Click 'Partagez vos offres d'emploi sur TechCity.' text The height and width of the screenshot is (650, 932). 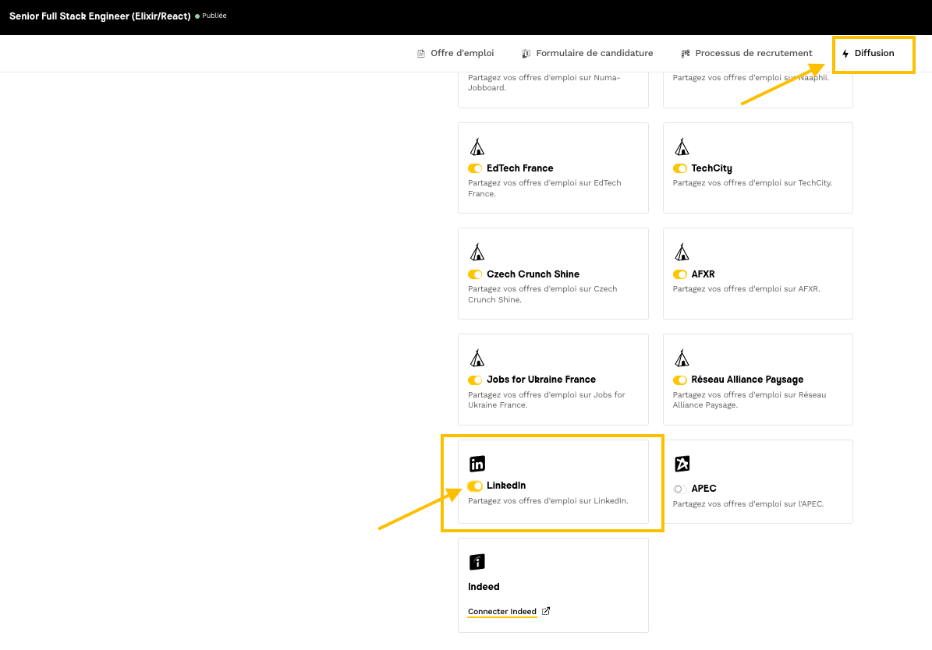pyautogui.click(x=753, y=183)
